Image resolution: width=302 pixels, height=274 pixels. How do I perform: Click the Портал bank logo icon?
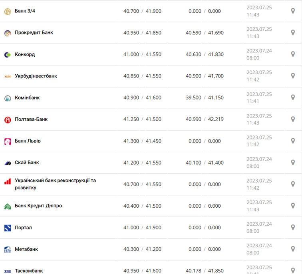point(8,228)
